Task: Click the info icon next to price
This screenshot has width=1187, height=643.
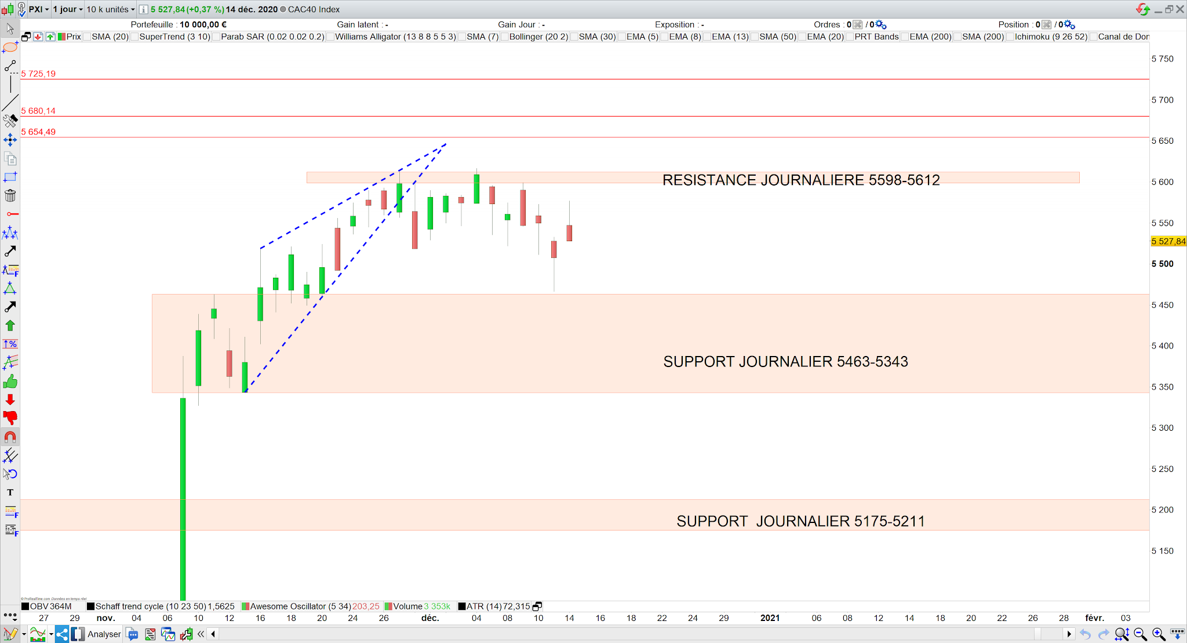Action: click(143, 9)
